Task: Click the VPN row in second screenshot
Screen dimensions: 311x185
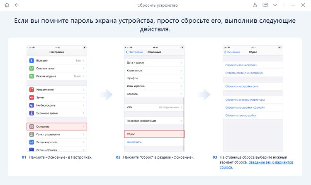Action: click(154, 107)
